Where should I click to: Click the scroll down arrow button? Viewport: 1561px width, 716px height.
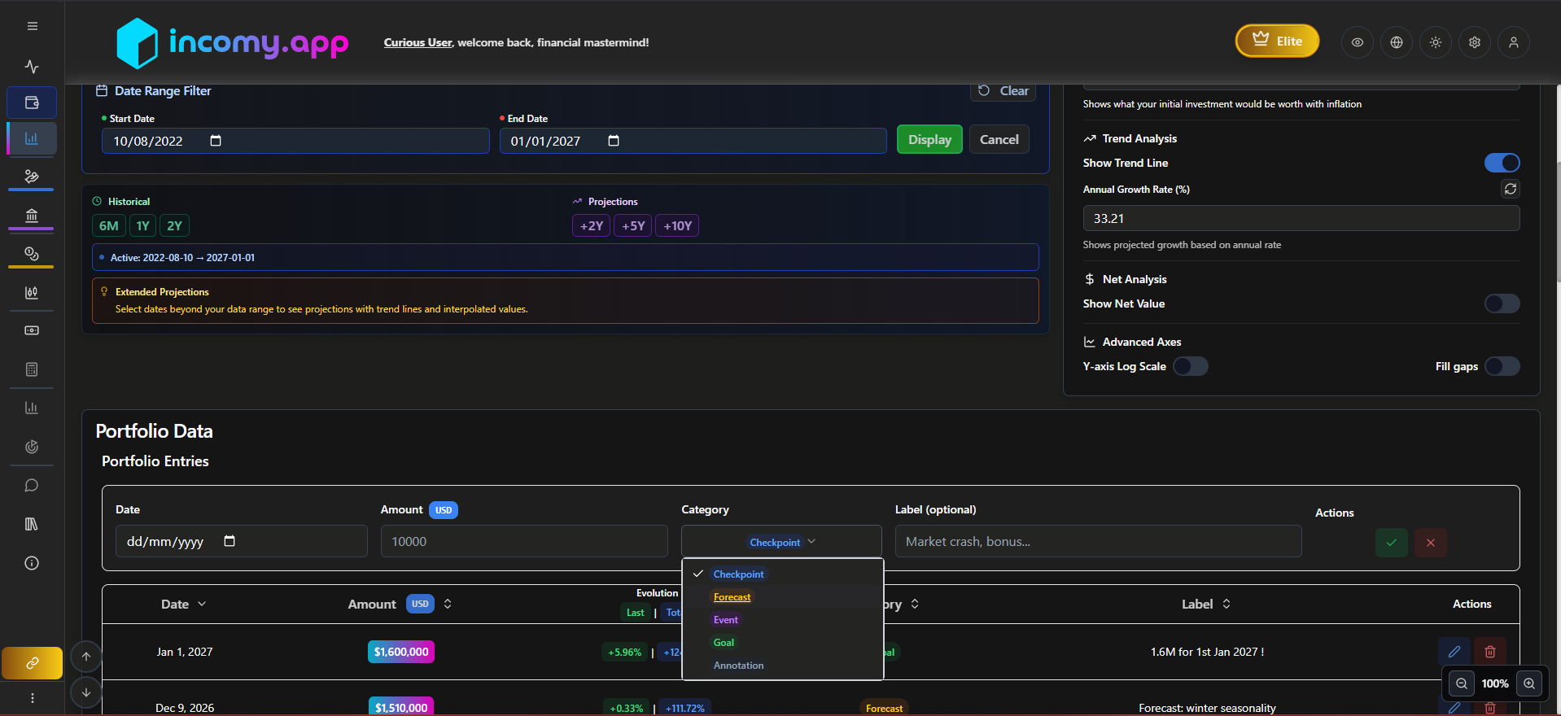86,692
